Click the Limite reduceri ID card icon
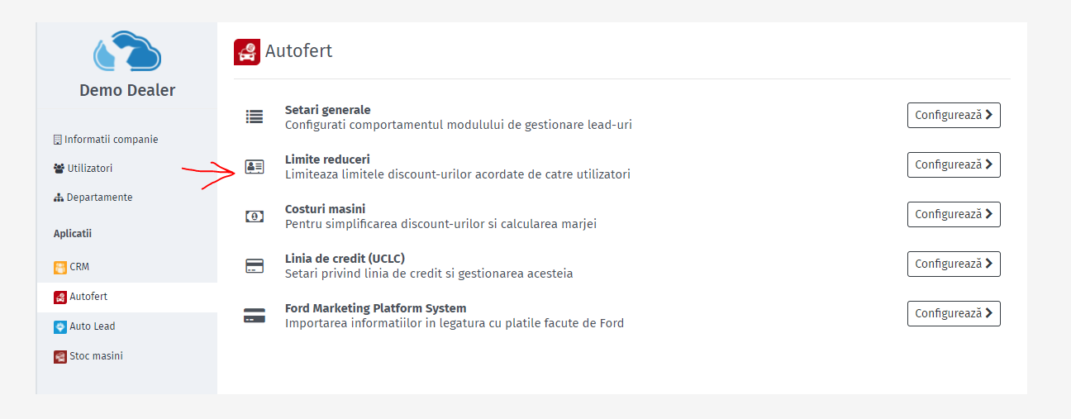This screenshot has height=419, width=1071. (255, 166)
